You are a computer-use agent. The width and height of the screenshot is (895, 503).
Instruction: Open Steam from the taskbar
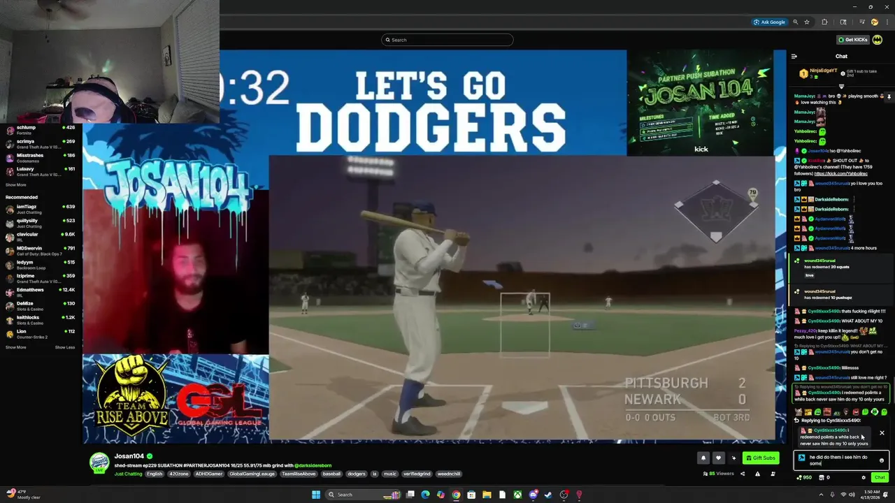tap(548, 495)
